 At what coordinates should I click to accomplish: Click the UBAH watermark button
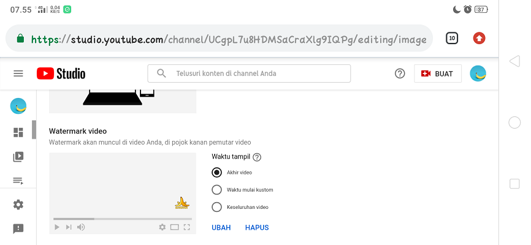(x=221, y=228)
